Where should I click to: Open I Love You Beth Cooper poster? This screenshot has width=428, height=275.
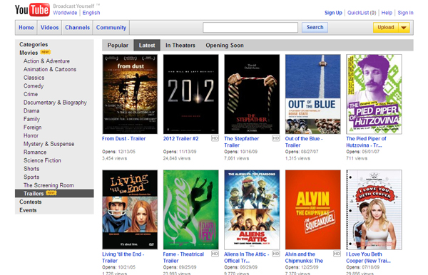[x=374, y=209]
